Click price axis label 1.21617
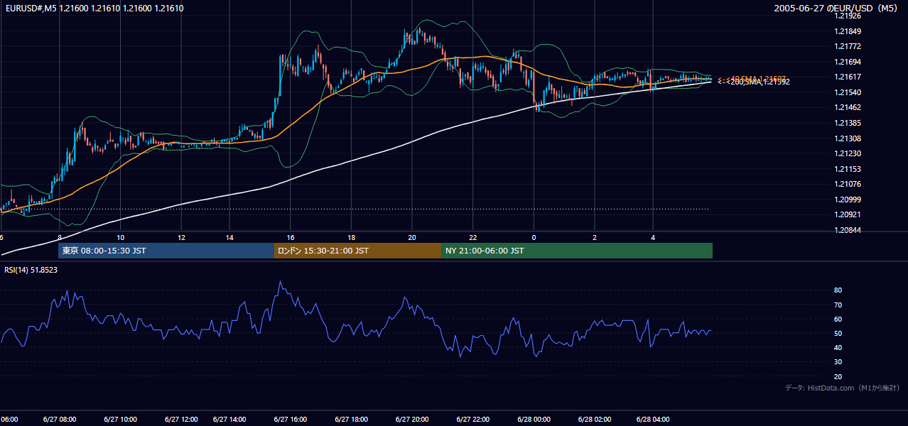The height and width of the screenshot is (426, 908). point(848,77)
